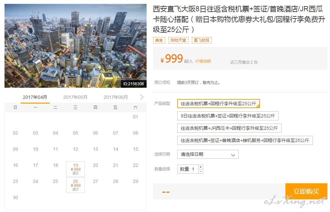This screenshot has width=330, height=212.
Task: Select product type 往返含税机票+回程行李升级至25公斤
Action: pos(219,104)
